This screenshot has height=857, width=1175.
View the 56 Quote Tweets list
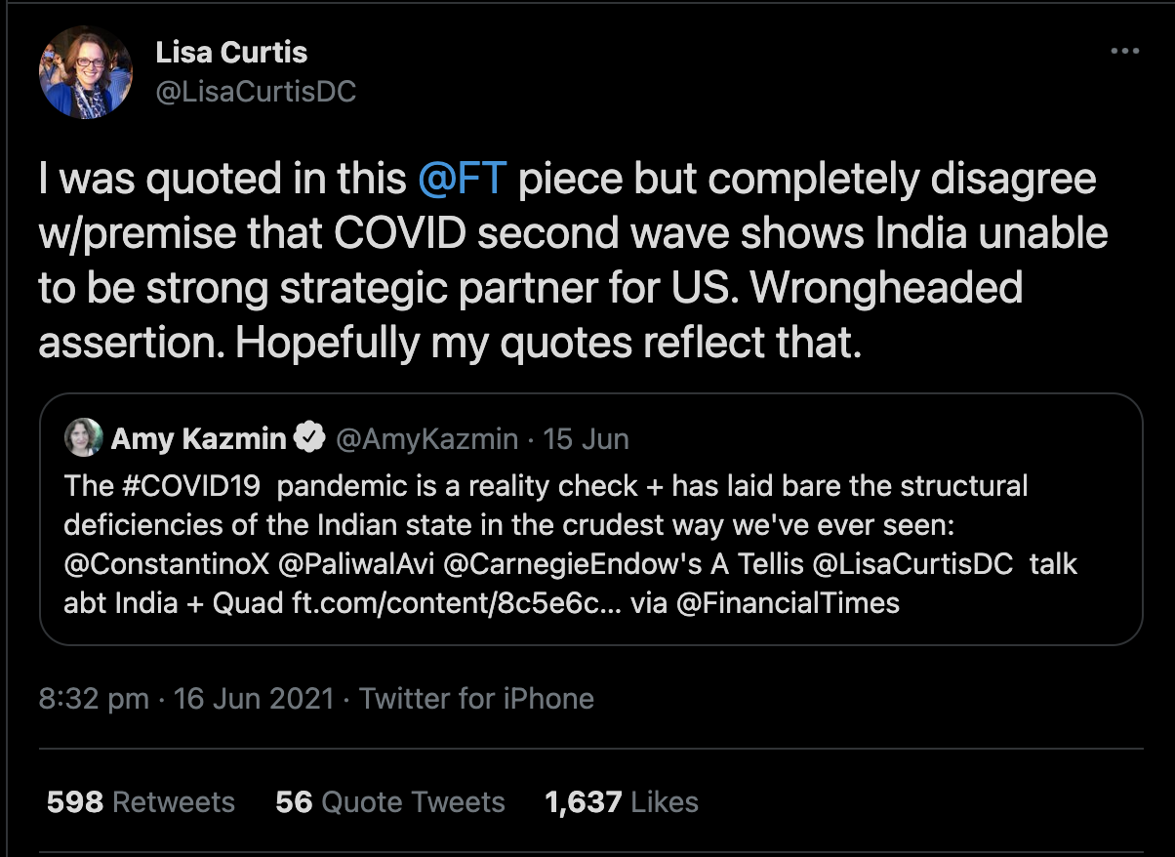click(x=390, y=802)
